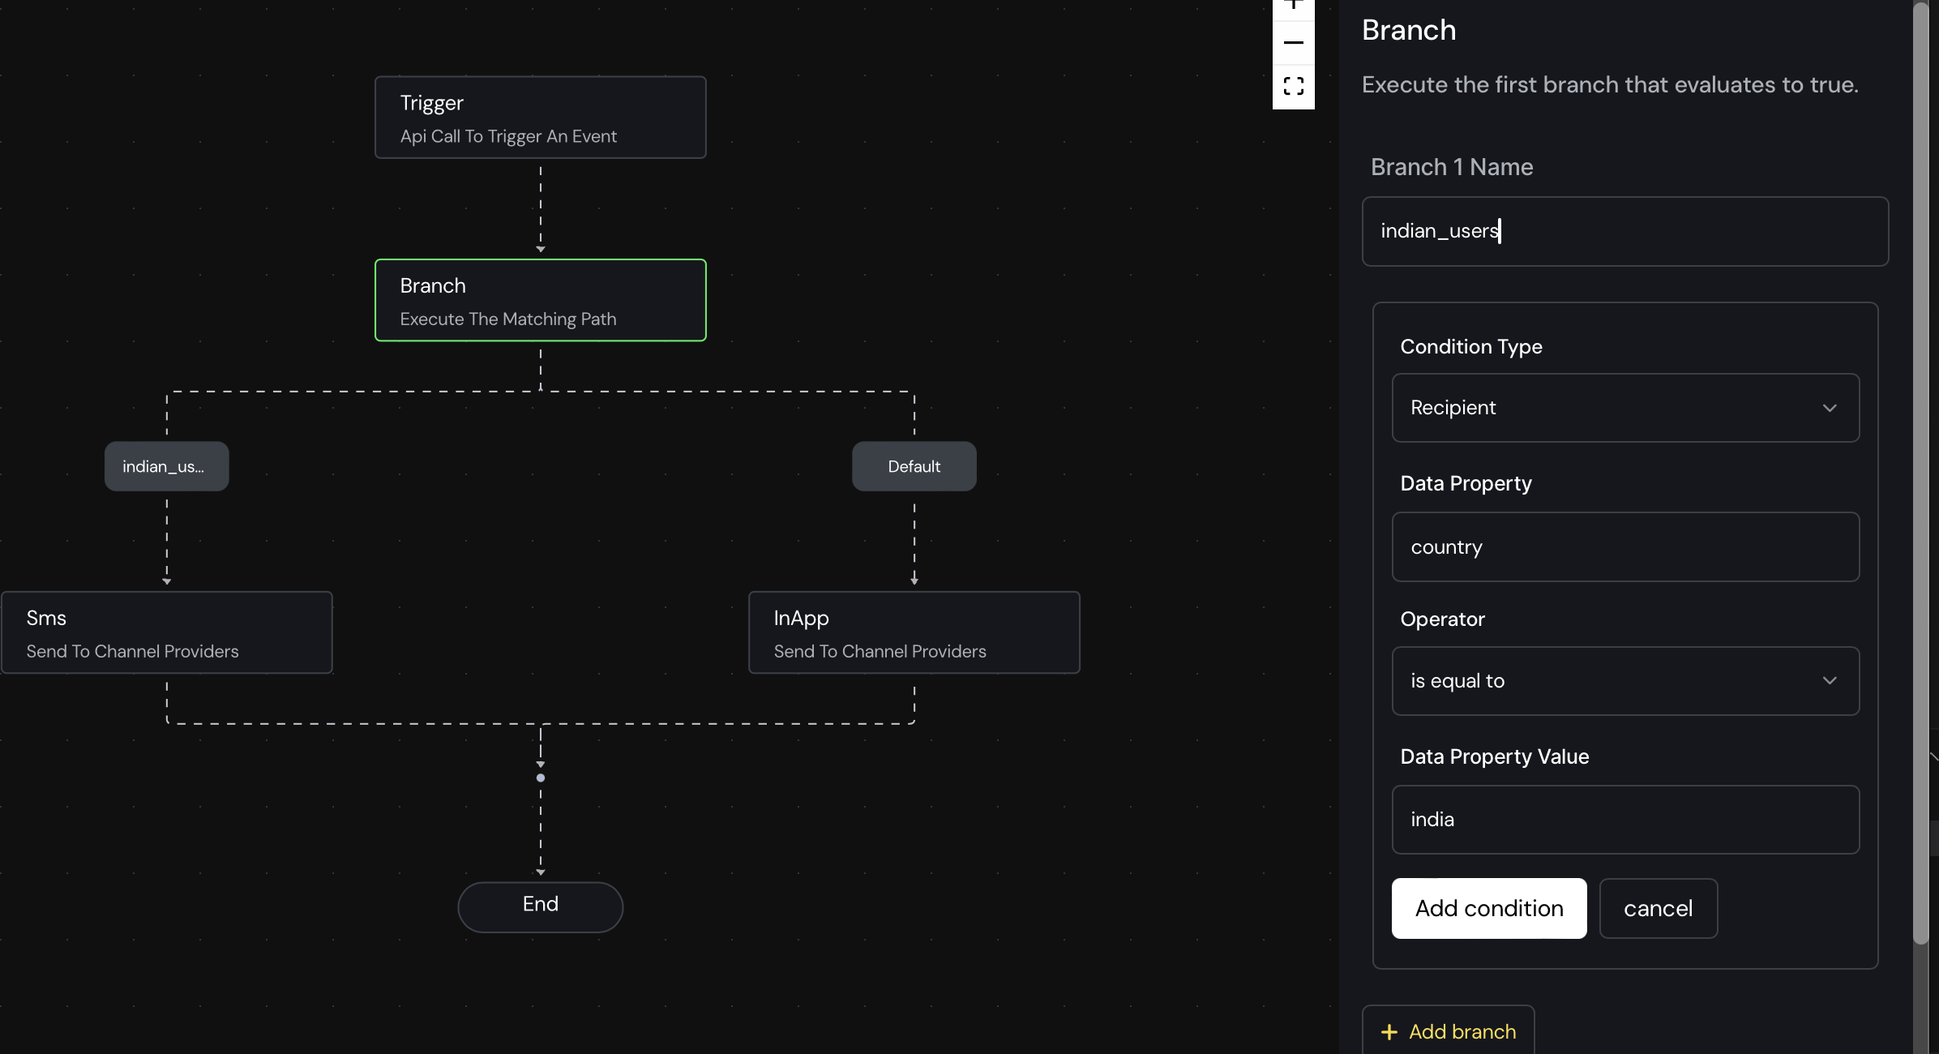
Task: Click the right panel vertical scrollbar
Action: coord(1921,474)
